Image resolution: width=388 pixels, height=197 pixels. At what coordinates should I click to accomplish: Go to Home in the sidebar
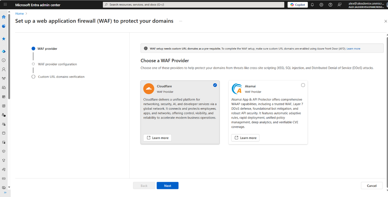coord(4,17)
